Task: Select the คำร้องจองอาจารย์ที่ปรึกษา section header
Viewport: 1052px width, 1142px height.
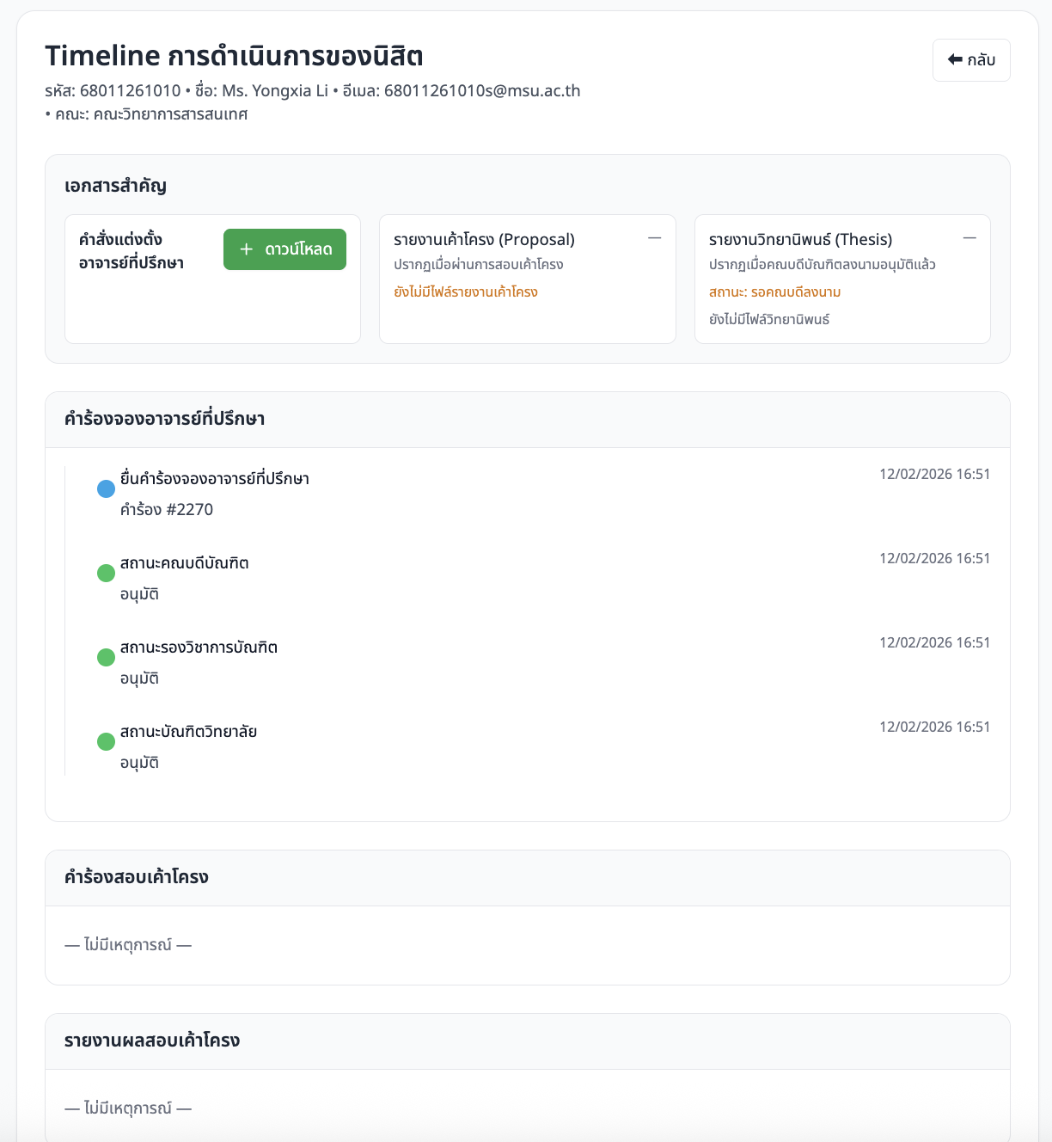Action: [x=164, y=420]
